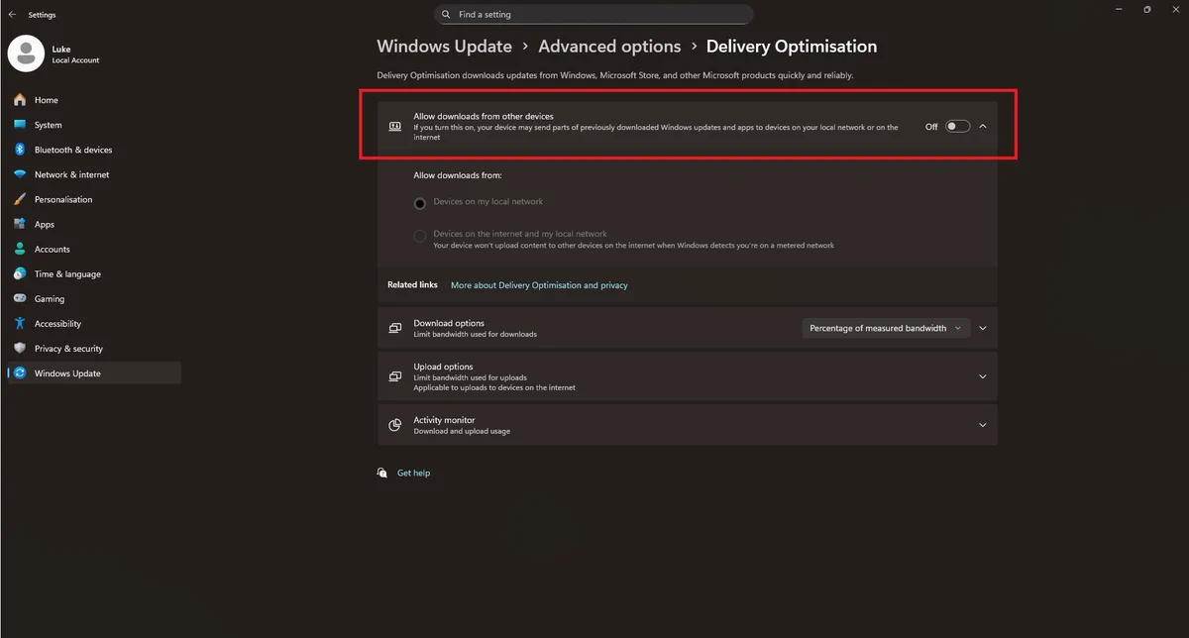
Task: Open Personalisation settings
Action: [x=93, y=199]
